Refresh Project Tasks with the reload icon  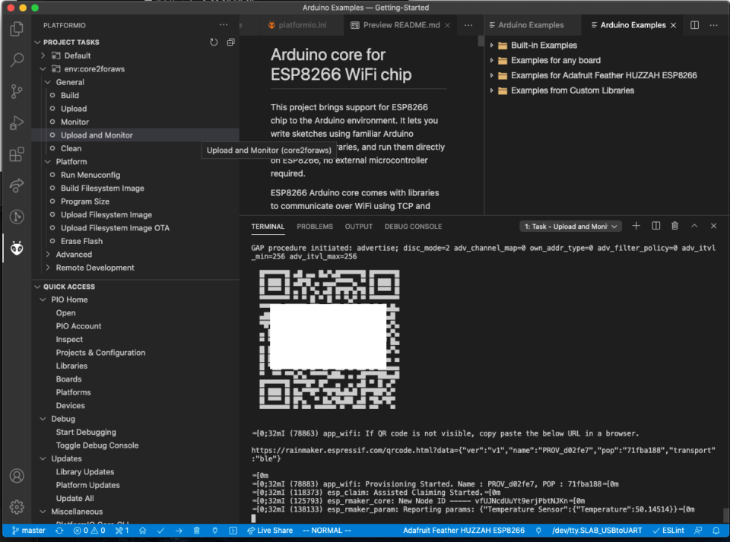pos(214,43)
